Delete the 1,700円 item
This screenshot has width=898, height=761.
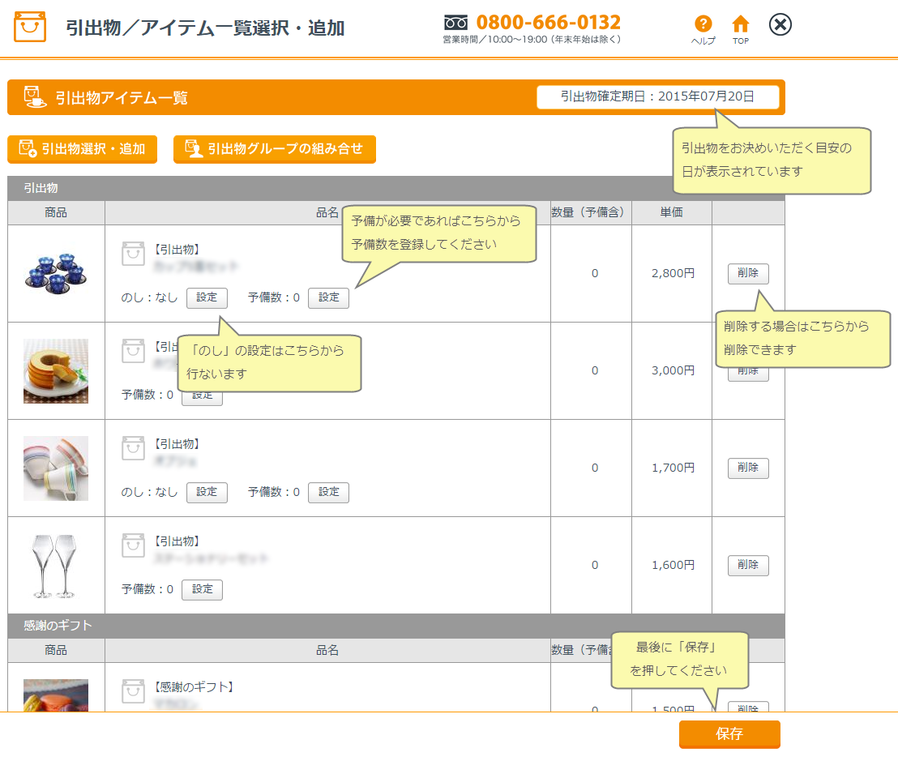tap(747, 468)
